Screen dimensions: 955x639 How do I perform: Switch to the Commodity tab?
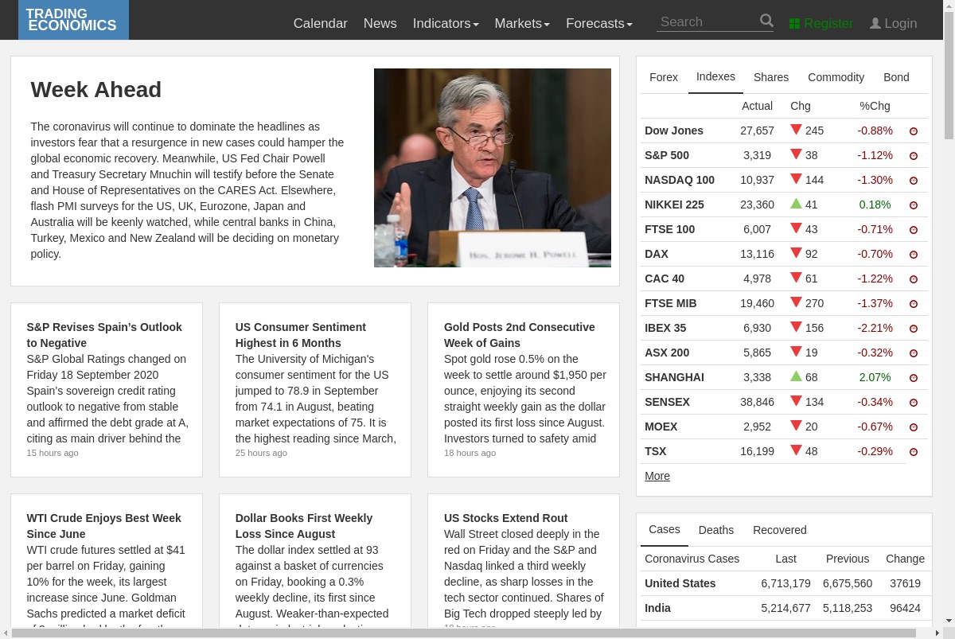click(836, 77)
